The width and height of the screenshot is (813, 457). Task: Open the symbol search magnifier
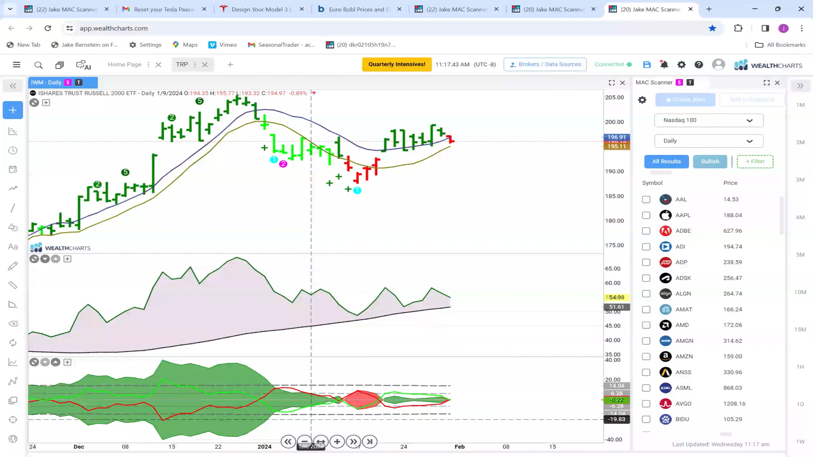[x=39, y=65]
